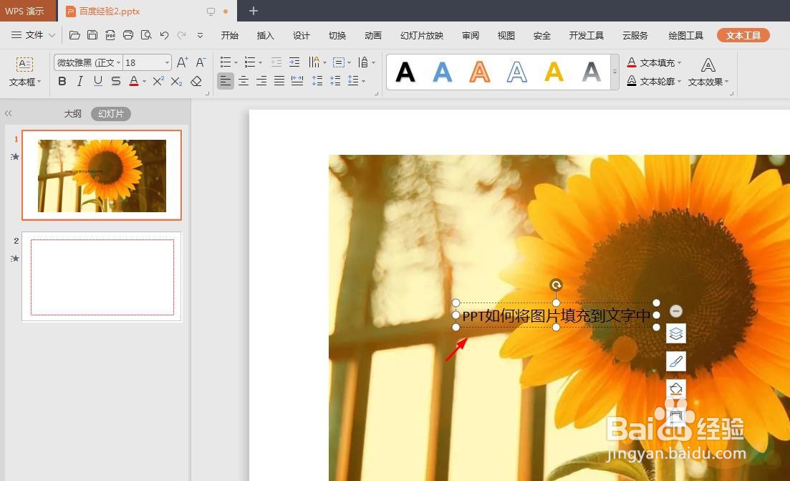
Task: Toggle strikethrough formatting
Action: 116,81
